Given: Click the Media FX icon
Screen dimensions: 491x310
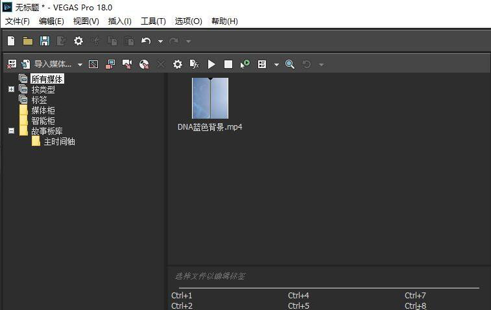Looking at the screenshot, I should [195, 64].
